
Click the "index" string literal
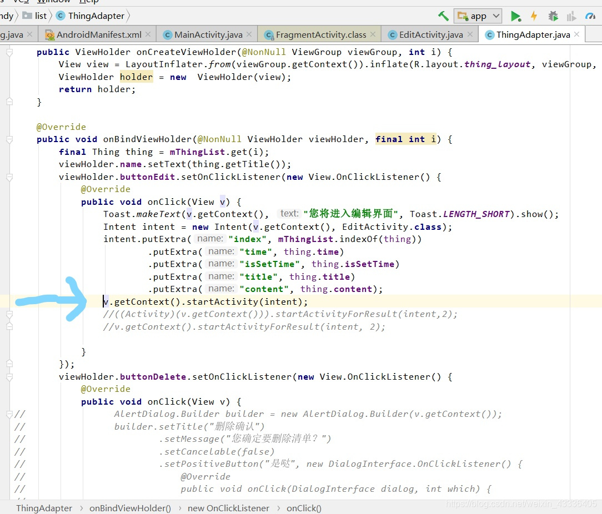[x=248, y=239]
